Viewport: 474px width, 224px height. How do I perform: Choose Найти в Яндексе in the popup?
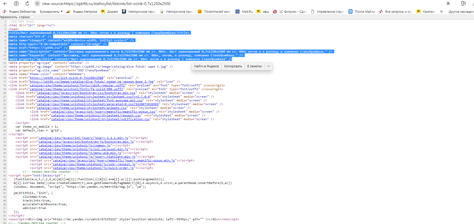click(x=206, y=66)
